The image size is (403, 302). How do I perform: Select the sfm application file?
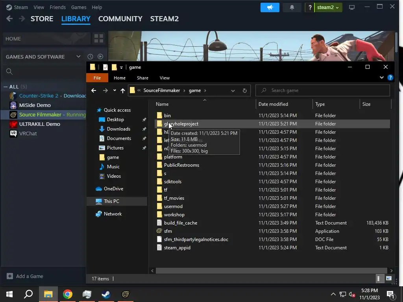[168, 231]
